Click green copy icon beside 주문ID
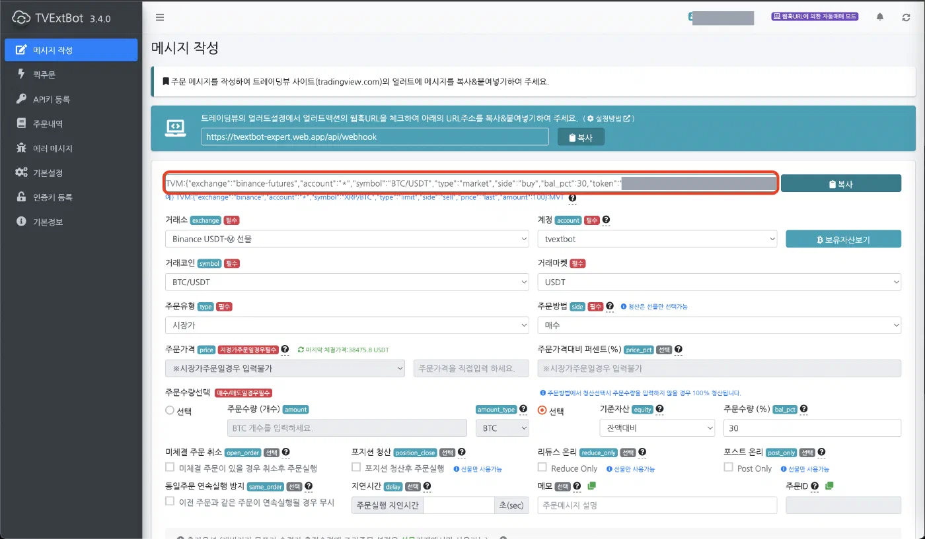Viewport: 925px width, 539px height. 829,486
